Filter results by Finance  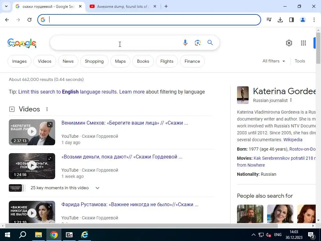coord(192,61)
